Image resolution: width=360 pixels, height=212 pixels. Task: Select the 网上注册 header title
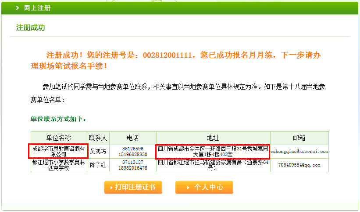(x=37, y=8)
